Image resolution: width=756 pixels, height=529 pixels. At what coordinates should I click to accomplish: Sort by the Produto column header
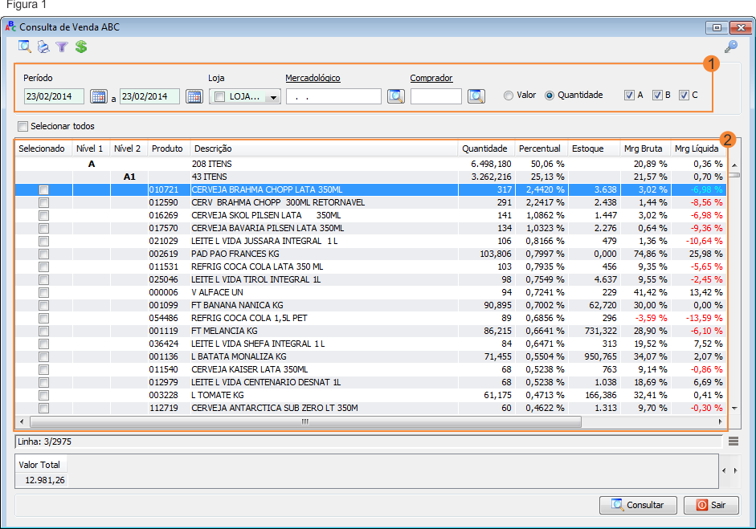tap(169, 149)
